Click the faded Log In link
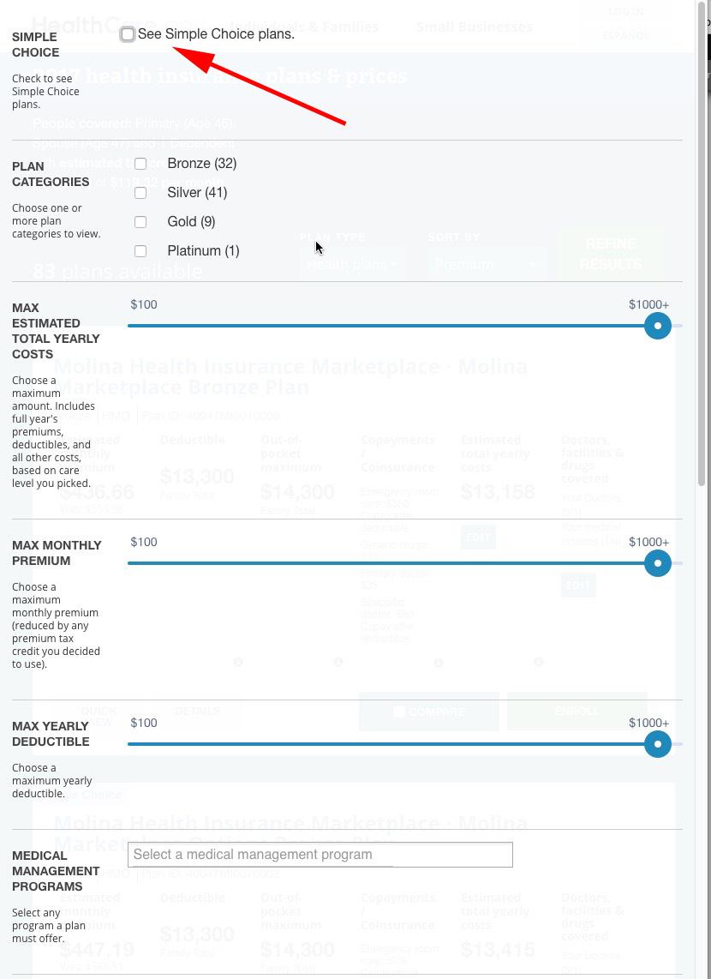This screenshot has width=711, height=979. point(624,12)
